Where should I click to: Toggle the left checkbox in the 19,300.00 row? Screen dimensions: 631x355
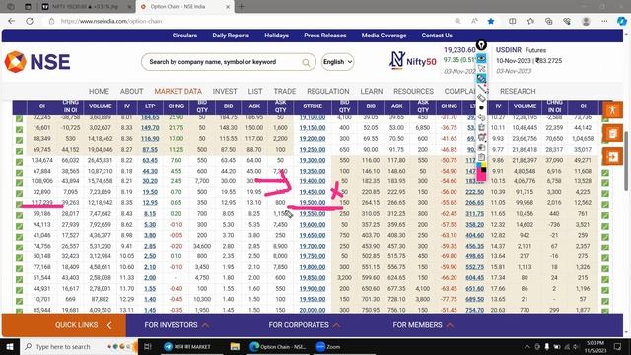(x=19, y=162)
